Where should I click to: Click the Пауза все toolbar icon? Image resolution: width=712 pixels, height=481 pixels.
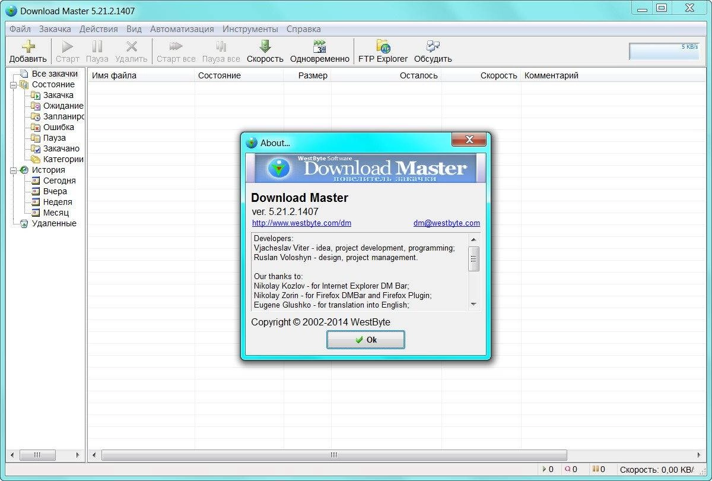click(221, 52)
